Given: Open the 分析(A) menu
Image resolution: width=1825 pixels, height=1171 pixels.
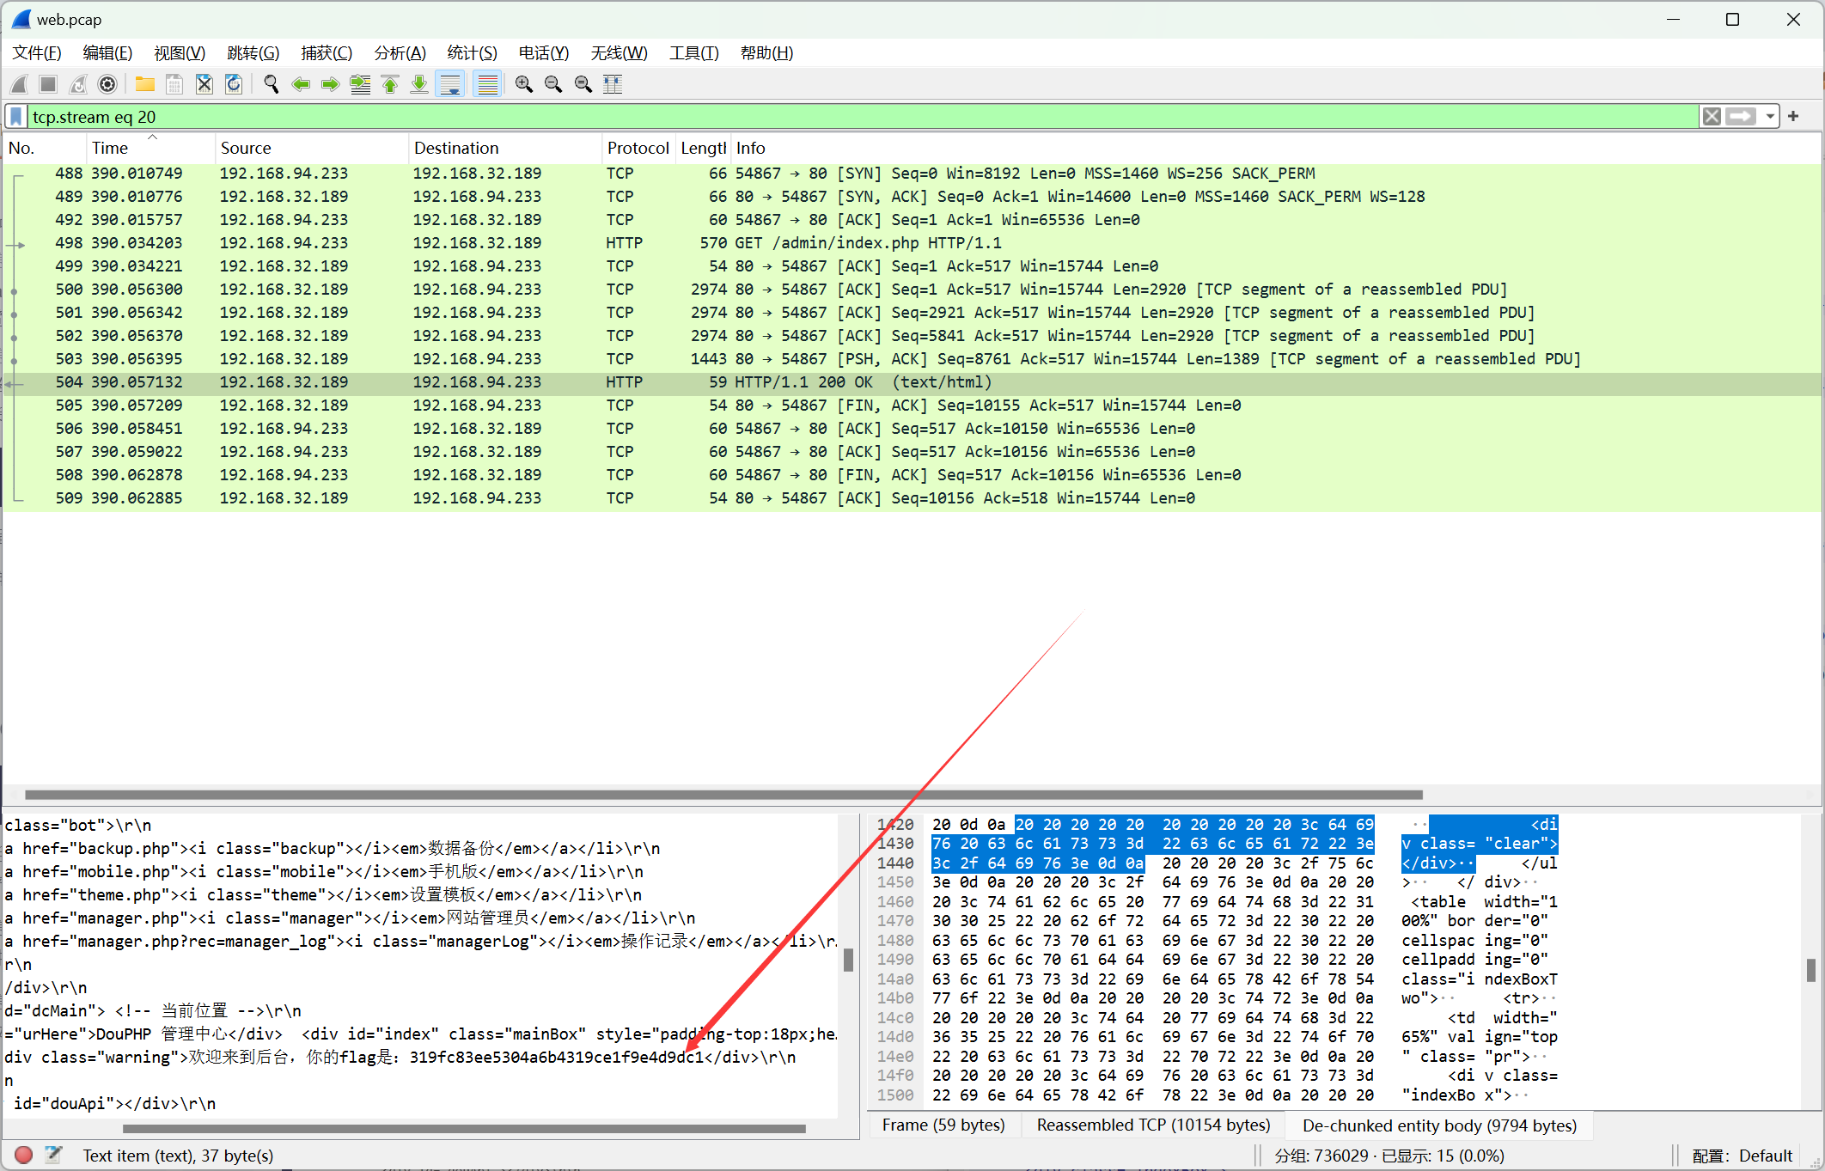Looking at the screenshot, I should point(400,53).
